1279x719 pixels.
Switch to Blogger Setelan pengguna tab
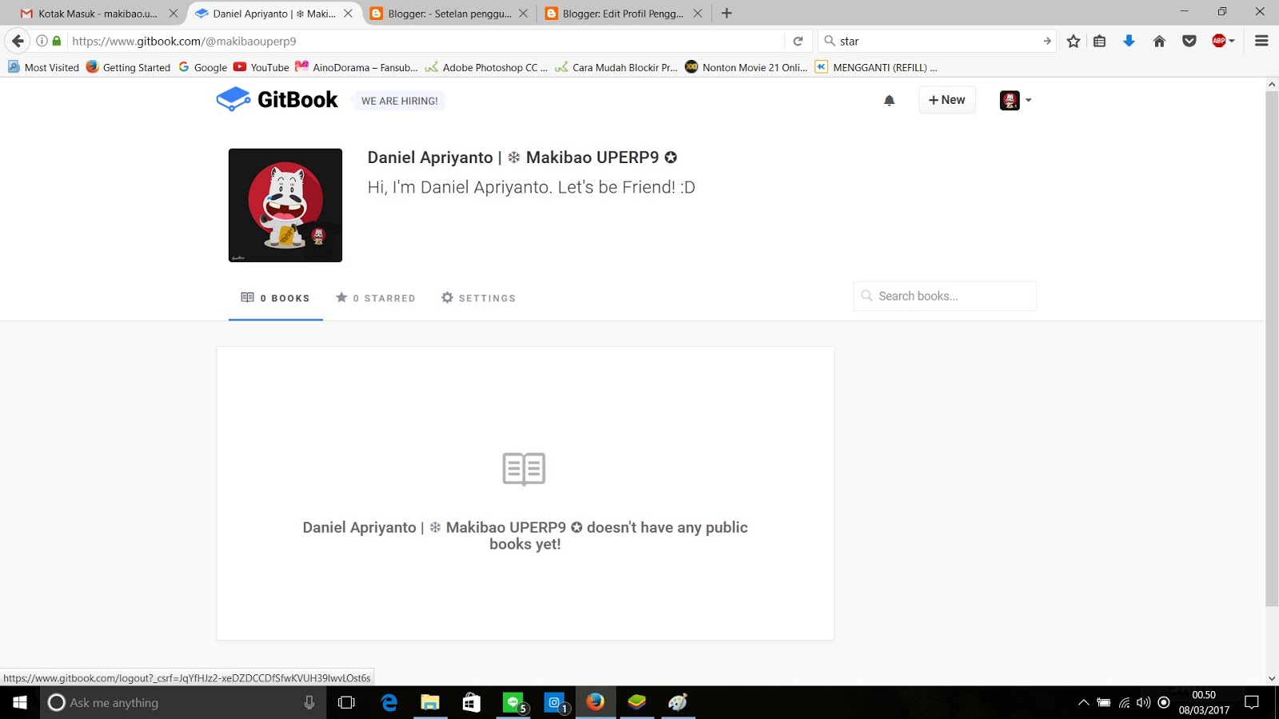tap(449, 14)
